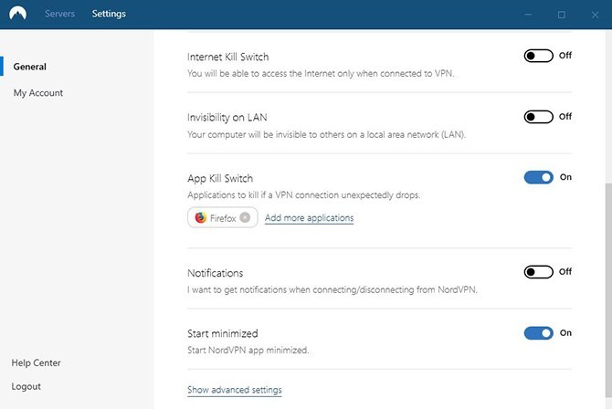The width and height of the screenshot is (612, 409).
Task: Turn off Start minimized toggle
Action: click(538, 333)
